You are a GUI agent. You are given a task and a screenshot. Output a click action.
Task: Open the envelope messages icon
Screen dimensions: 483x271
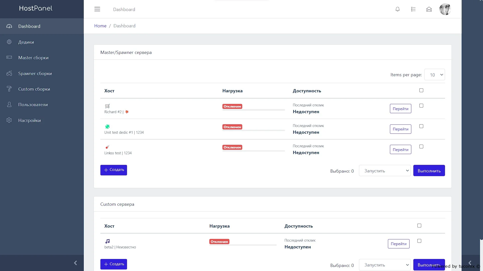429,9
